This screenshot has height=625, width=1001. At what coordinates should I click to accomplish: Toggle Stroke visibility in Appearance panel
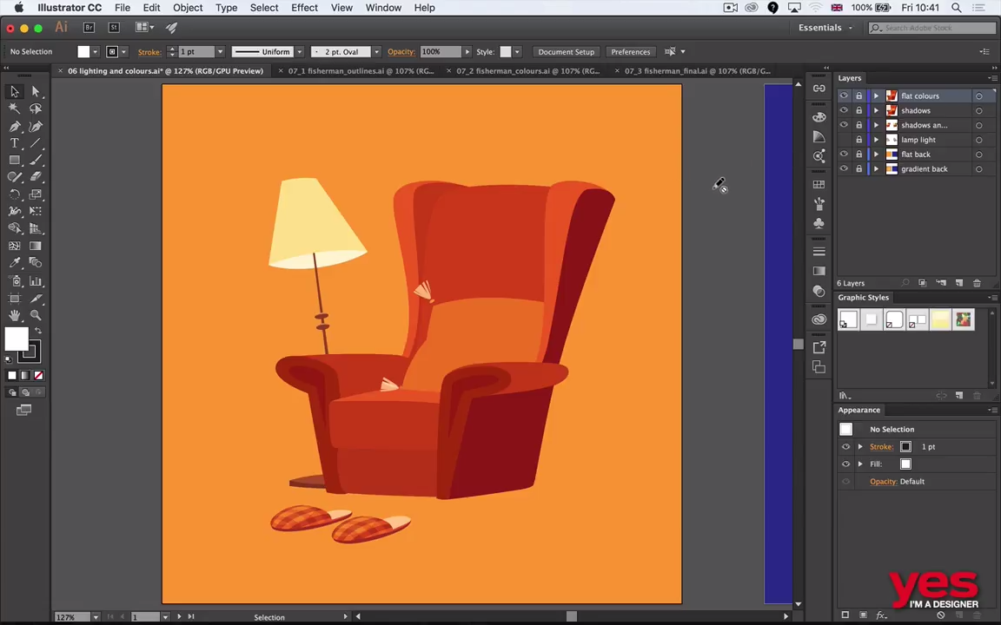pyautogui.click(x=845, y=446)
